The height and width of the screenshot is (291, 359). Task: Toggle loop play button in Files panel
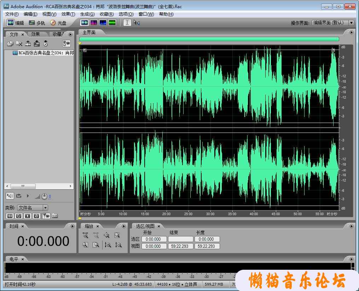[19, 196]
